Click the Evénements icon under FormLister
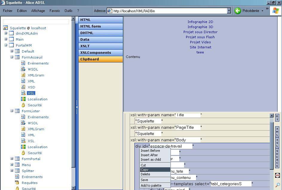Screen dimensions: 282x190 23,117
